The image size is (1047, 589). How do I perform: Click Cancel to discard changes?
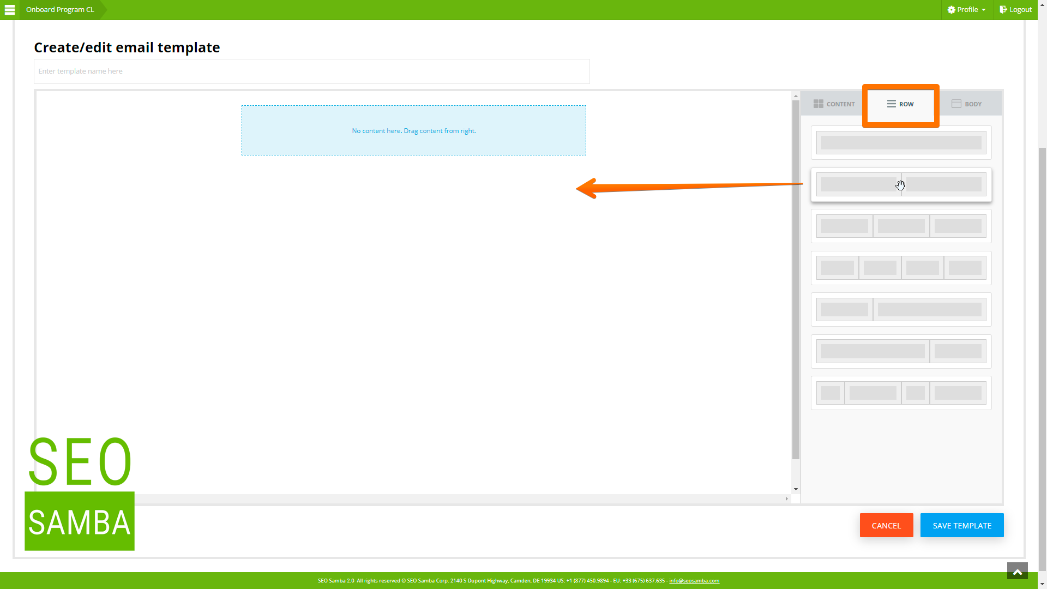[x=886, y=526]
